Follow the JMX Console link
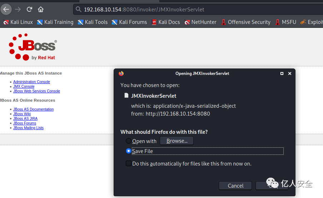 pos(24,86)
